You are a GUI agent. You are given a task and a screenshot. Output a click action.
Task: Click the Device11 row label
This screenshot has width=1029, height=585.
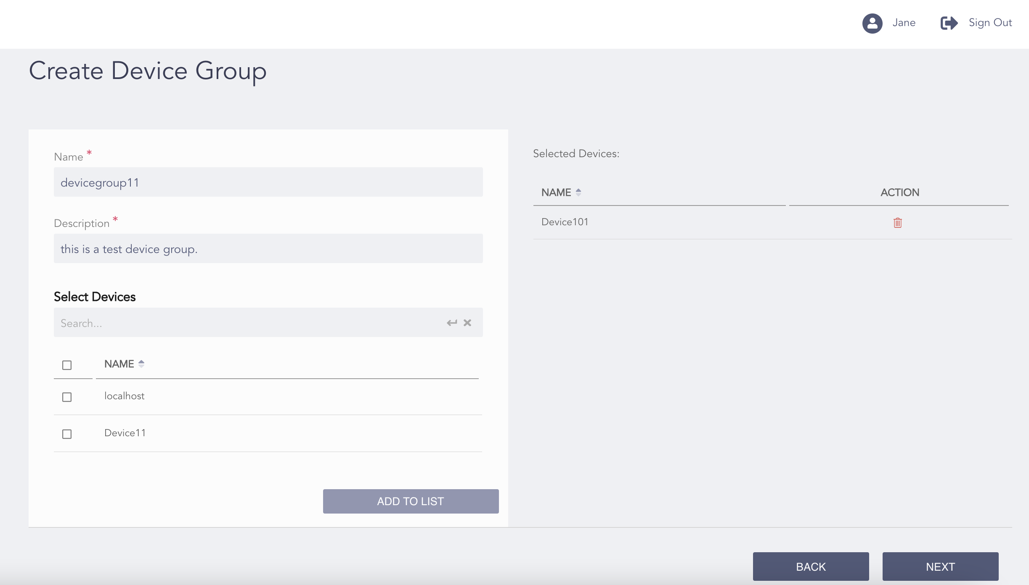[x=125, y=433]
